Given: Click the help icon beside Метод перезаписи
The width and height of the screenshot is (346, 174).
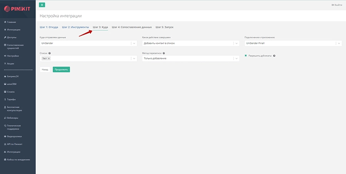Looking at the screenshot, I should coord(164,53).
